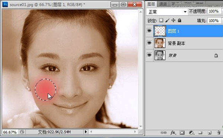The width and height of the screenshot is (223, 138).
Task: Select 图层 1 thumbnail
Action: click(160, 31)
